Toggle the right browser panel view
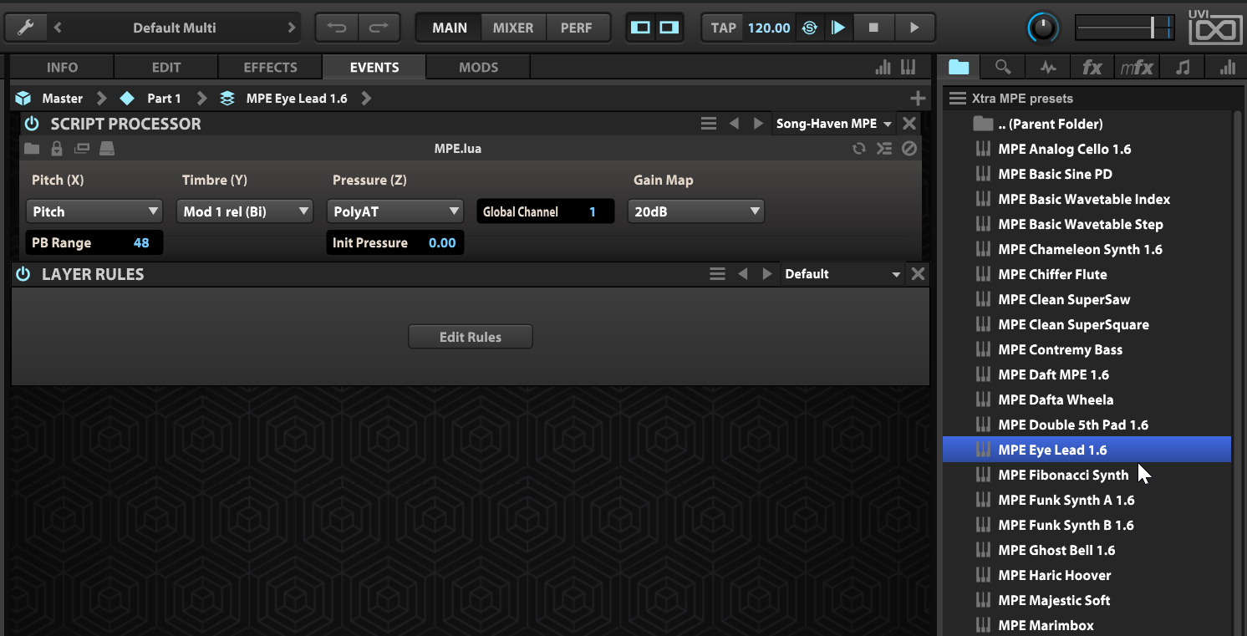Screen dimensions: 1247x636 [x=669, y=28]
